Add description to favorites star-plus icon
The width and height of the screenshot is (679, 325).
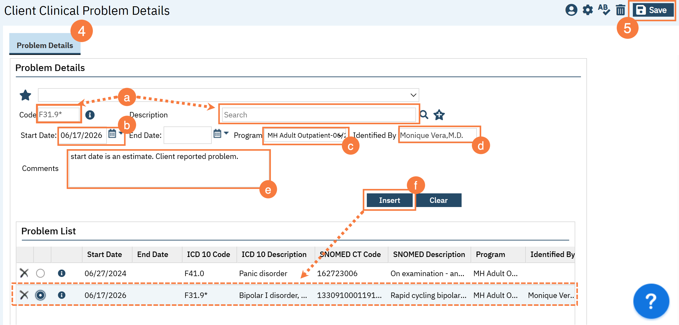(x=439, y=115)
